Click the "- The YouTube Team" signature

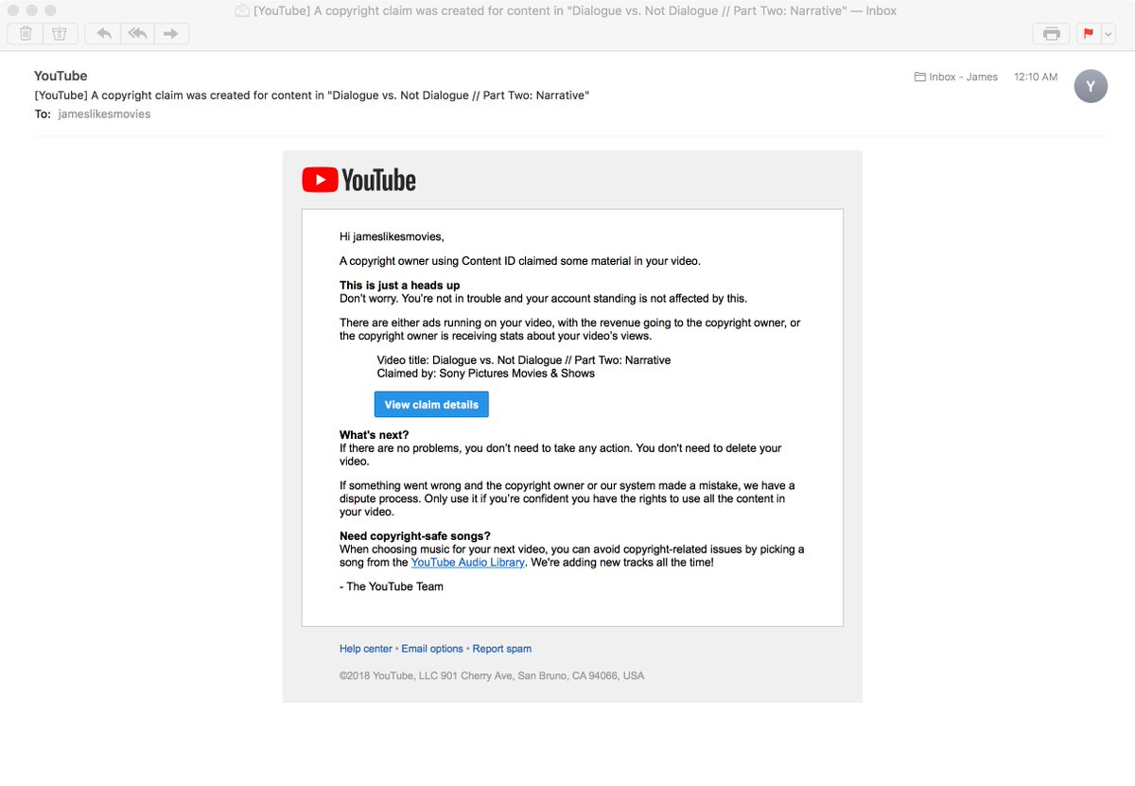point(392,586)
